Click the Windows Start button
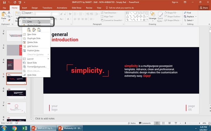The height and width of the screenshot is (131, 211). point(4,128)
